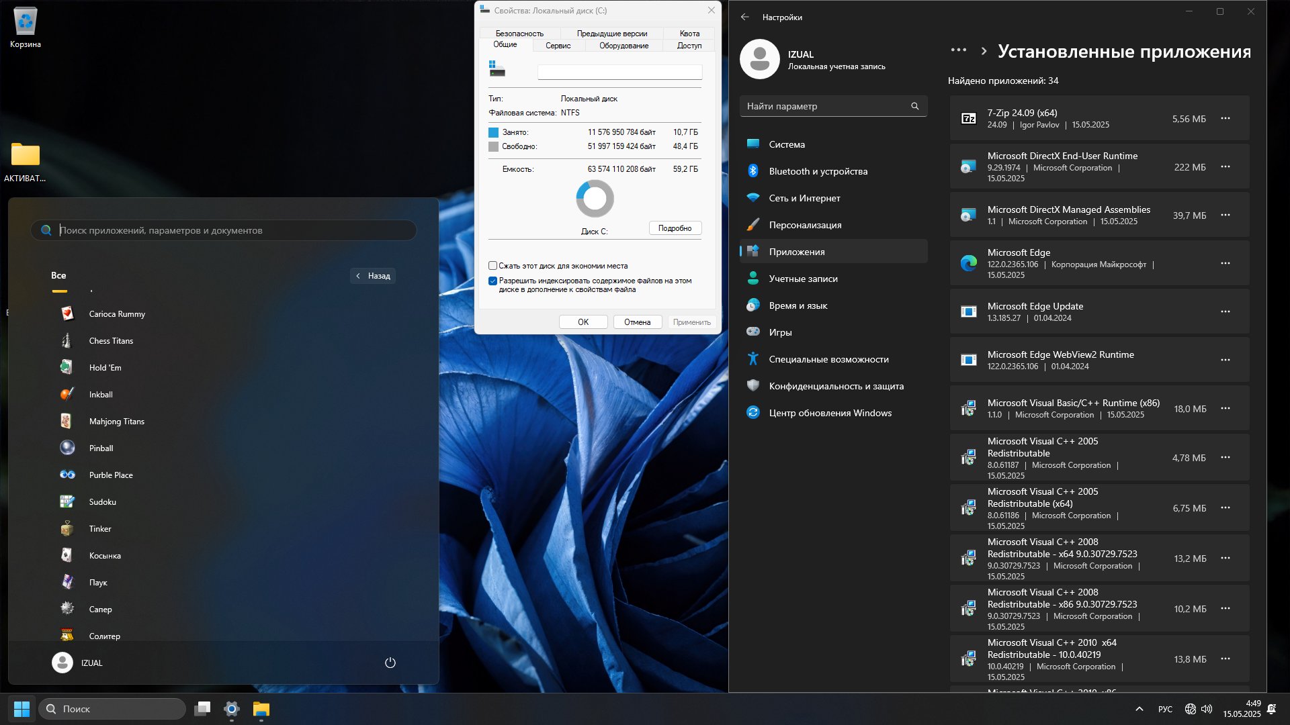This screenshot has height=725, width=1290.
Task: Open Центр обновления Windows
Action: coord(833,413)
